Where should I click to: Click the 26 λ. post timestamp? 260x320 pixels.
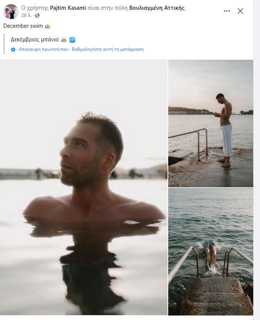26,15
